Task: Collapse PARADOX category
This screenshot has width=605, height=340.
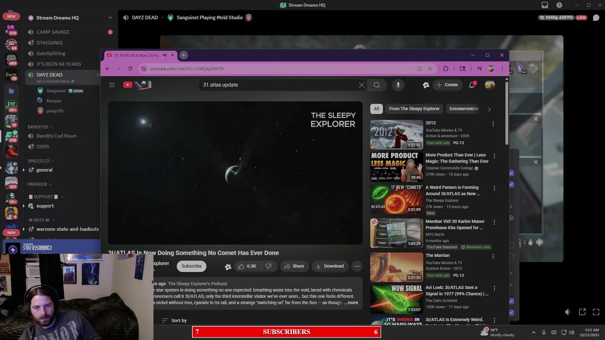Action: 40,184
